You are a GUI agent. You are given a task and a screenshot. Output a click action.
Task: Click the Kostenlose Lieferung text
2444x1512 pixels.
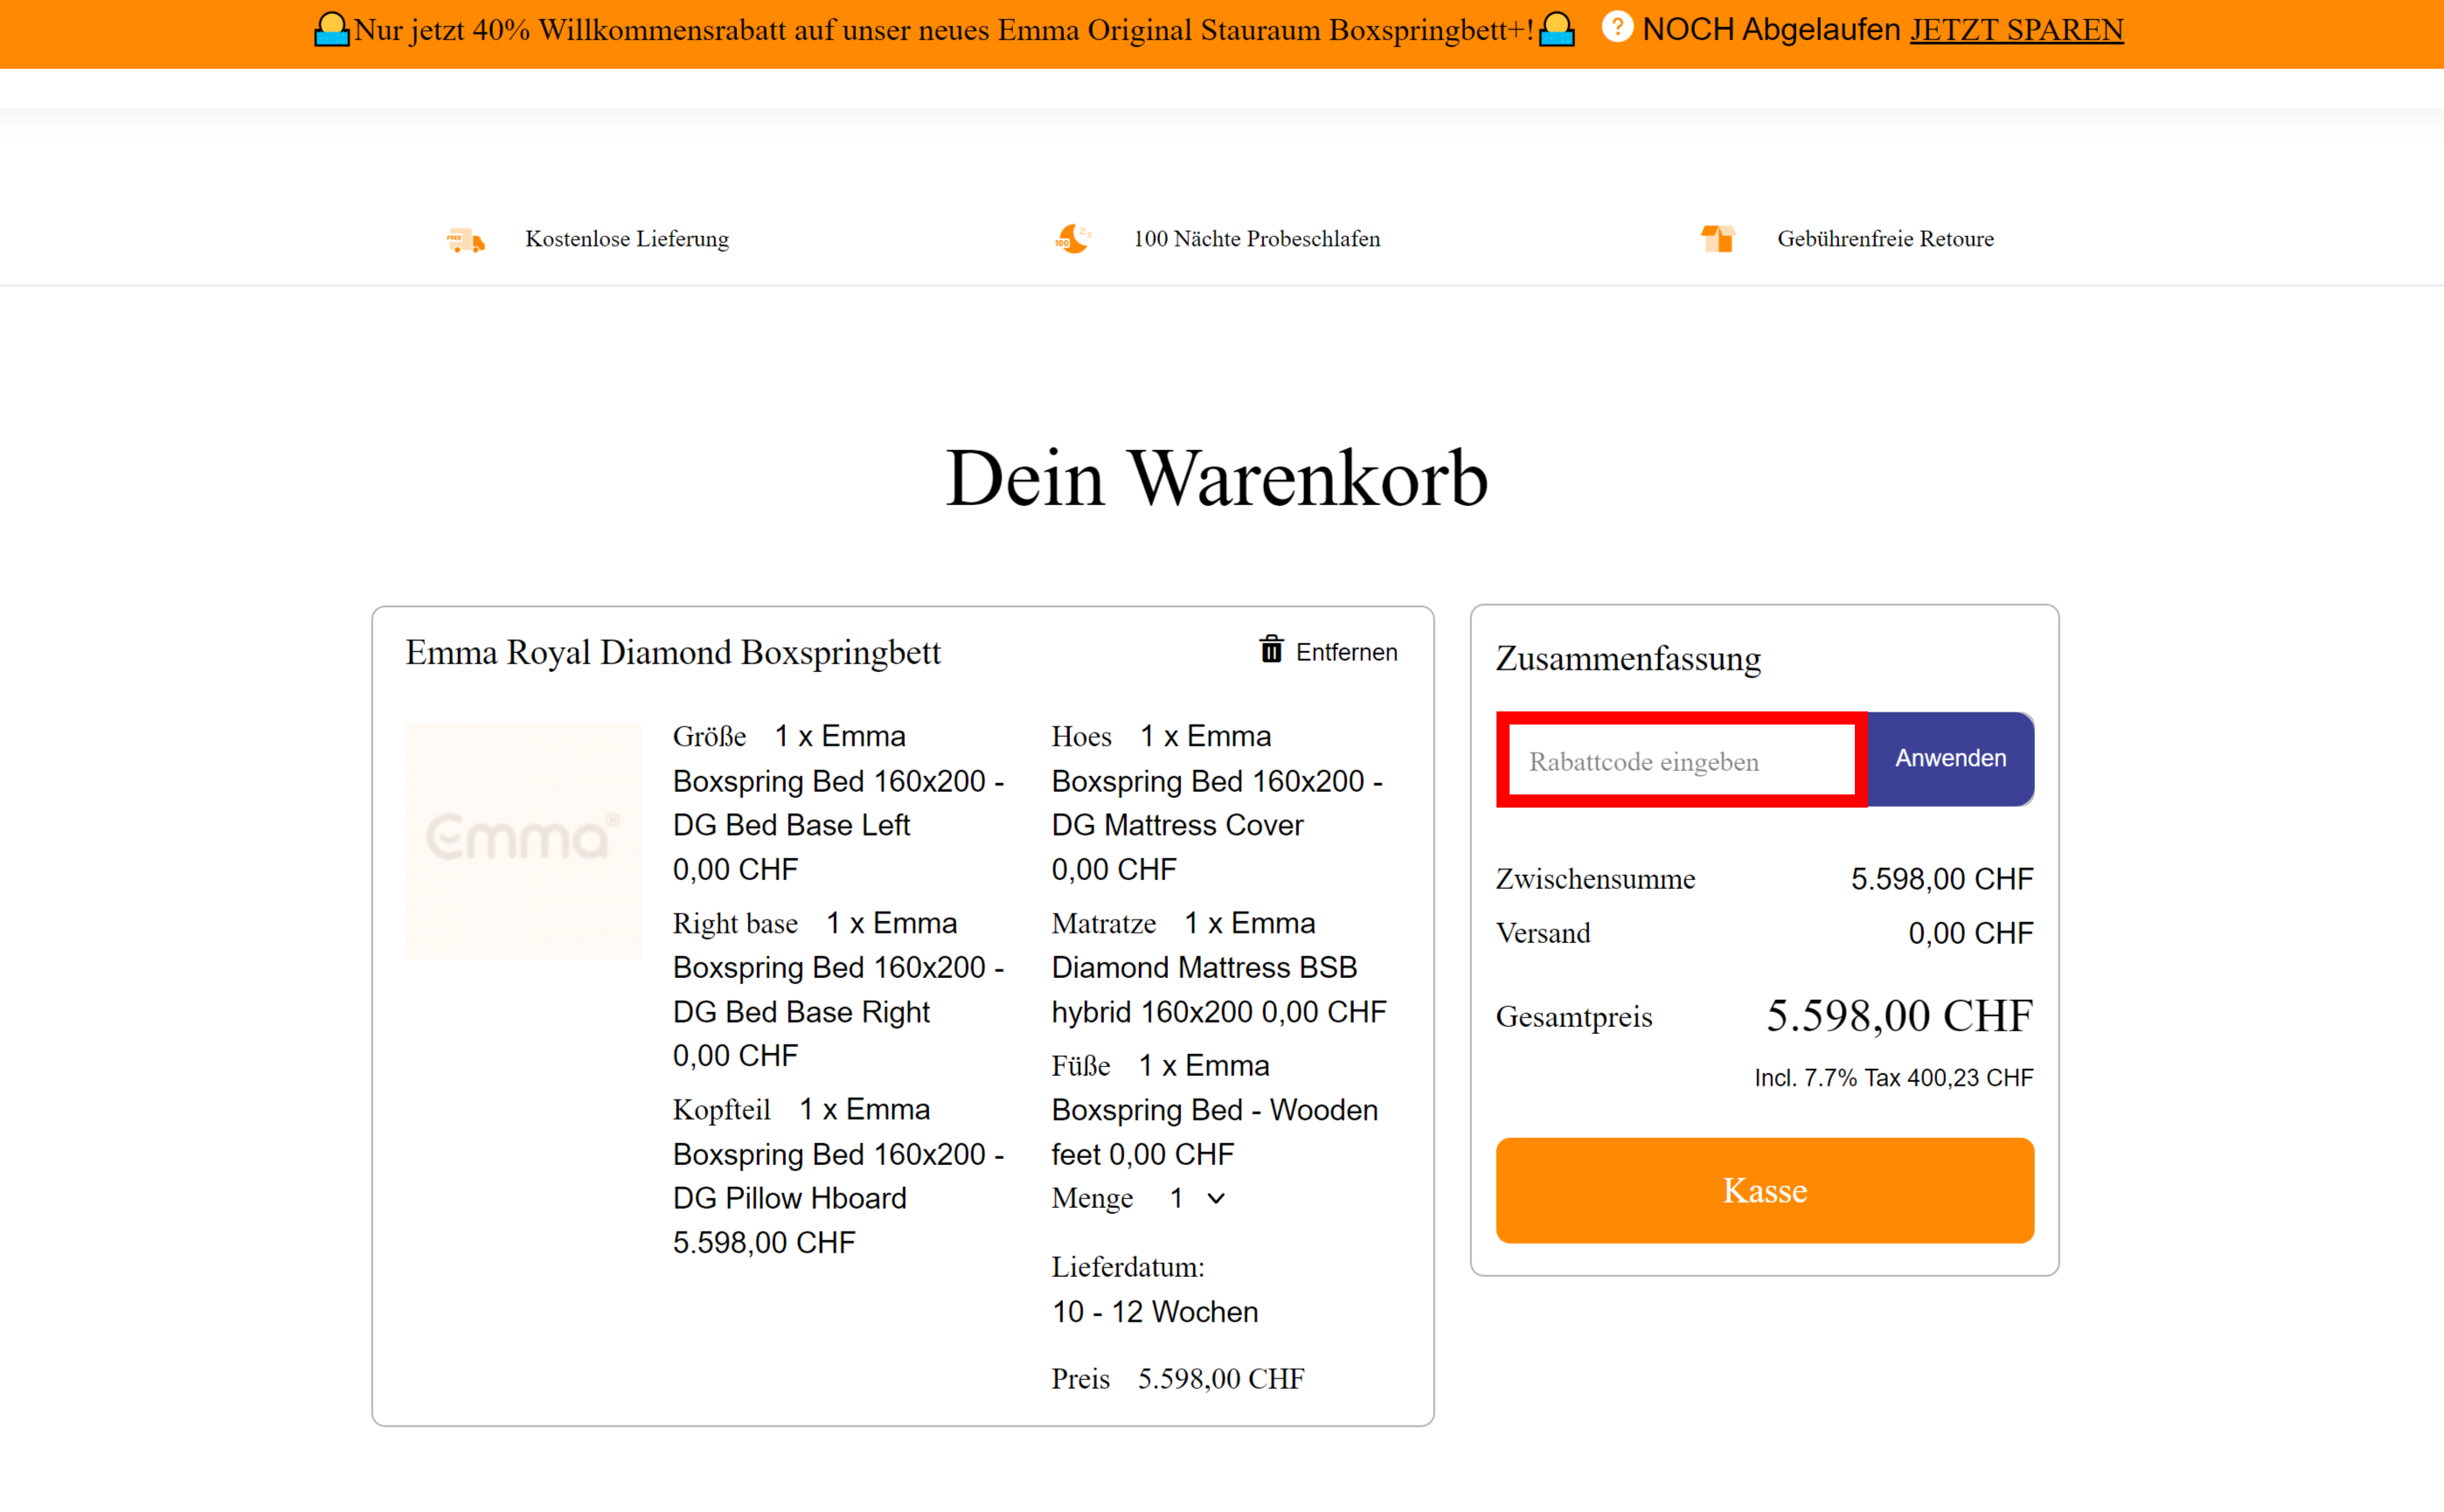[627, 239]
